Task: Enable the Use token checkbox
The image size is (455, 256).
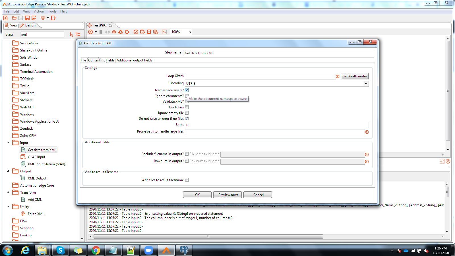Action: [187, 107]
